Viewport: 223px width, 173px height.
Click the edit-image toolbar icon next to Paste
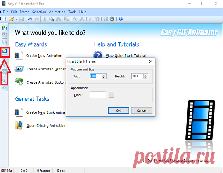pos(67,19)
